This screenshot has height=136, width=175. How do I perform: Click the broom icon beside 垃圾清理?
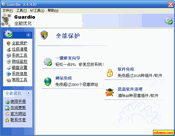[x=9, y=50]
